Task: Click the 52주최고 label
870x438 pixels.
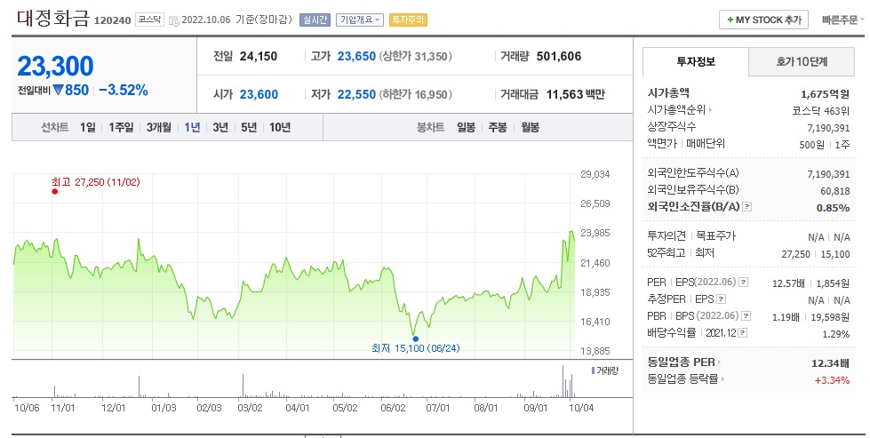Action: point(666,253)
